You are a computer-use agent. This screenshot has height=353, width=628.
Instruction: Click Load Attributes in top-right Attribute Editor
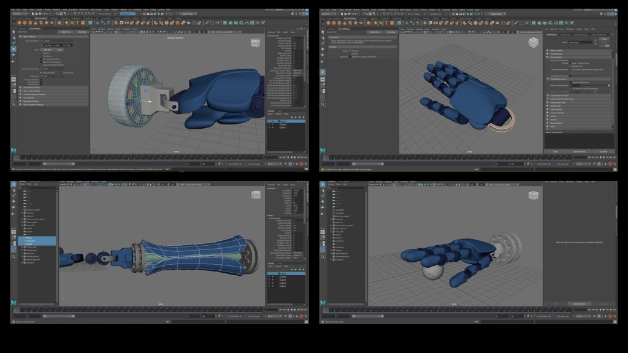pyautogui.click(x=579, y=151)
